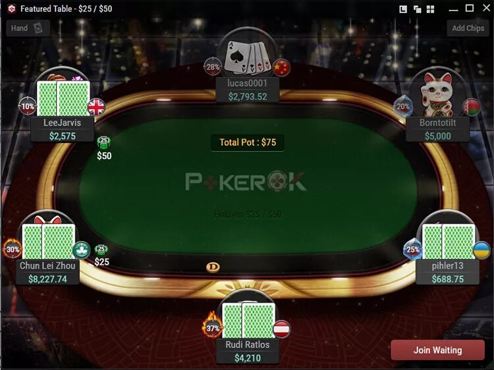
Task: Select the single-table layout icon
Action: (x=403, y=9)
